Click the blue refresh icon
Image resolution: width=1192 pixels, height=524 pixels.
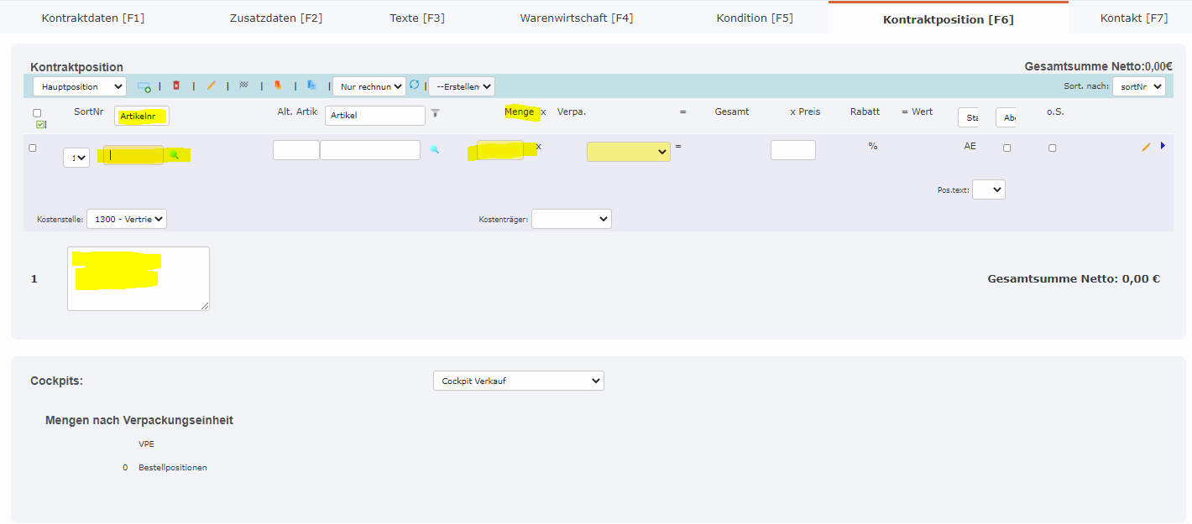pyautogui.click(x=415, y=86)
